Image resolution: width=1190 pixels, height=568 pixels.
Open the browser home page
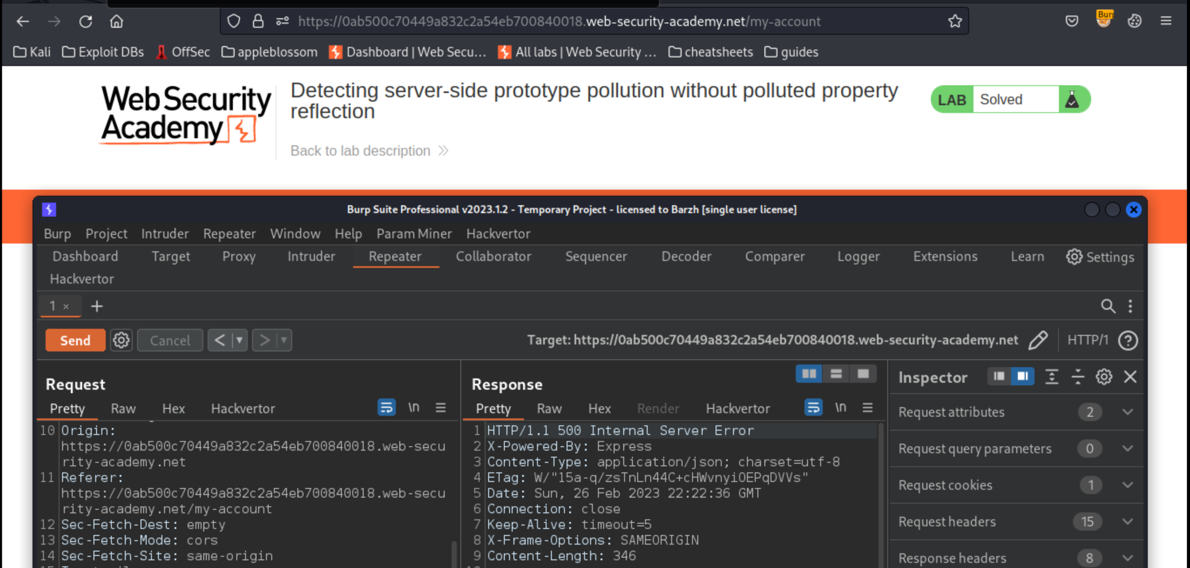click(x=116, y=21)
